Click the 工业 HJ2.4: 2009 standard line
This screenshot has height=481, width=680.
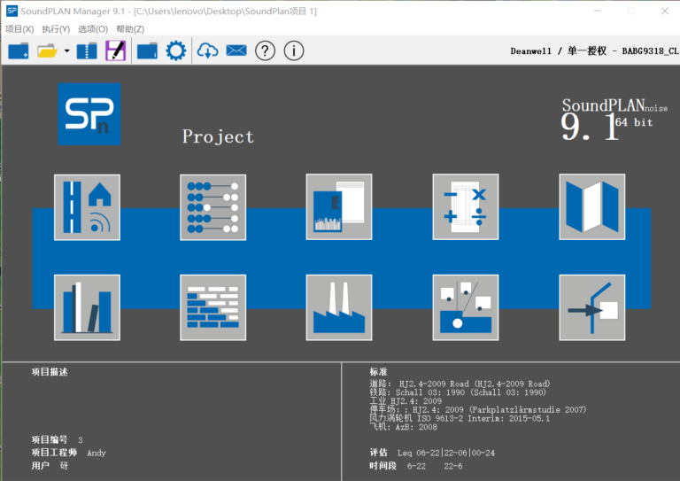[406, 400]
